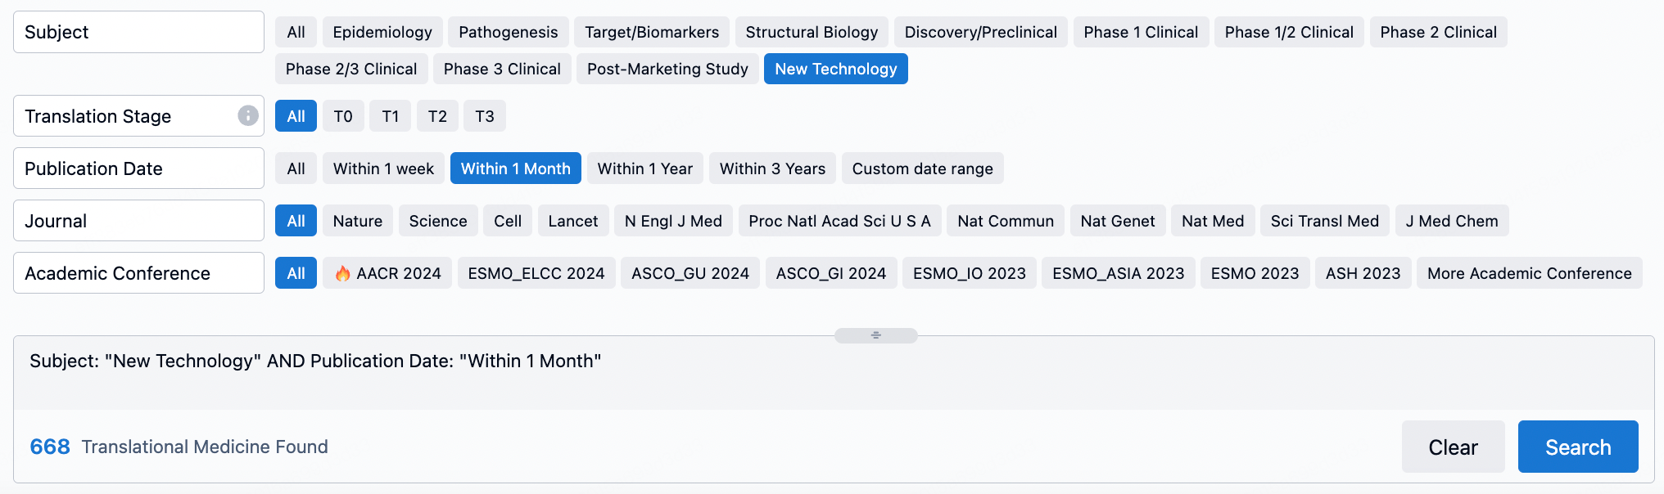Select All under Publication Date
Image resolution: width=1664 pixels, height=494 pixels.
(x=296, y=168)
